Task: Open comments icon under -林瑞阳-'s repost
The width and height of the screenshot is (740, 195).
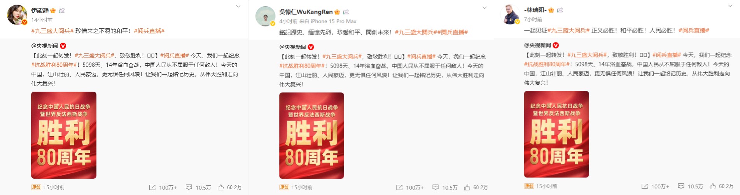Action: 681,186
